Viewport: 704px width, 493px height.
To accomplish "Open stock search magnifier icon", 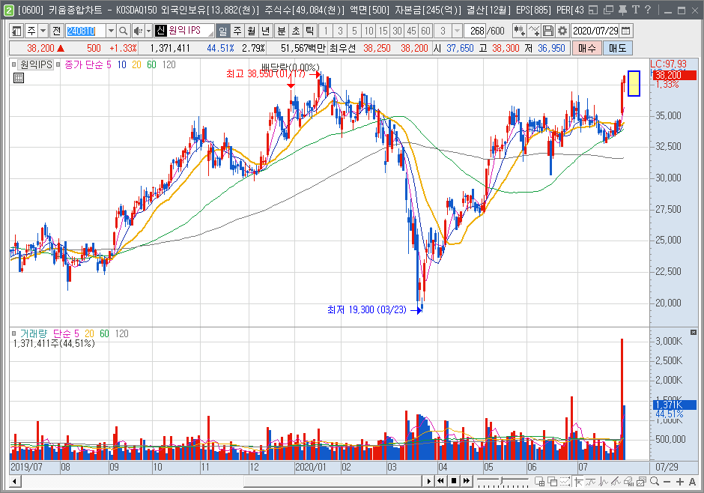I will (x=123, y=31).
